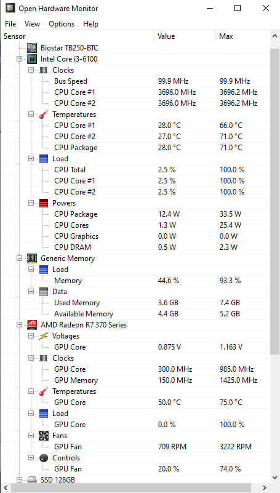This screenshot has width=280, height=493.
Task: Click the Controls sphere icon
Action: click(x=44, y=458)
